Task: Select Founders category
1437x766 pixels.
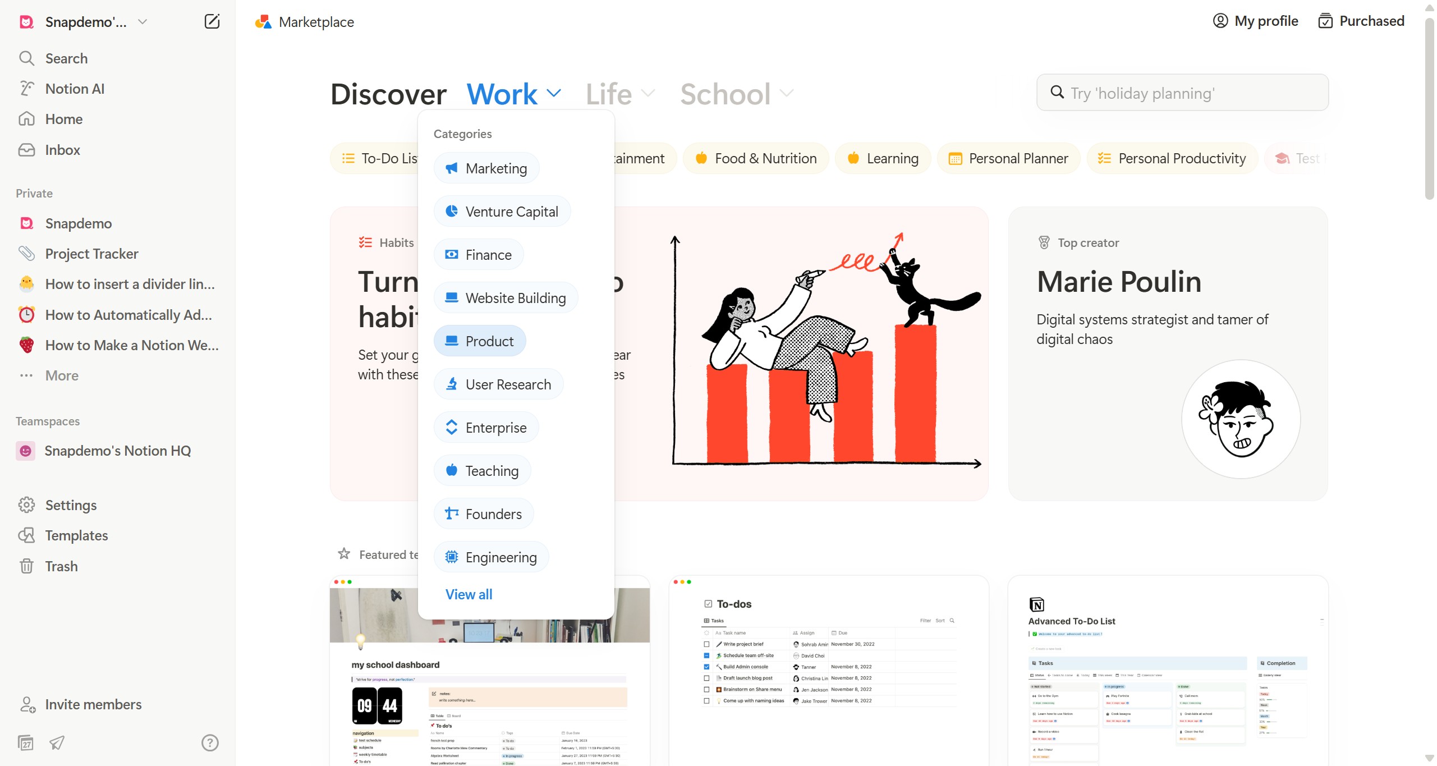Action: point(483,514)
